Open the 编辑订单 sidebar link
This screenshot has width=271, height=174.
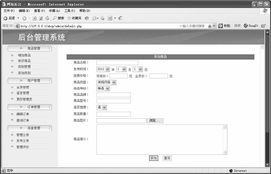click(x=23, y=114)
